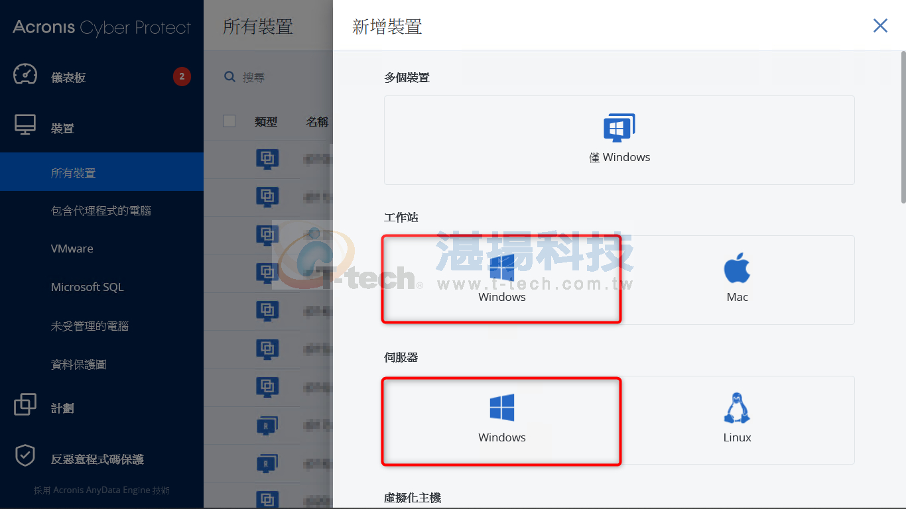Click the Anti-malware shield icon
The width and height of the screenshot is (906, 509).
(x=25, y=455)
